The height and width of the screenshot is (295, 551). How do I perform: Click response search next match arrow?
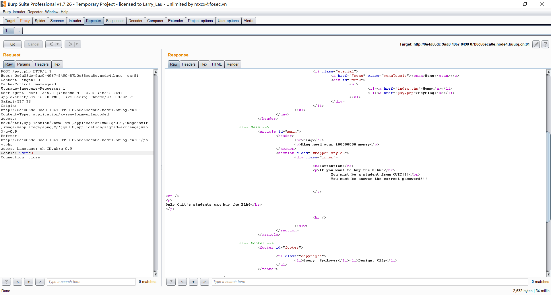pyautogui.click(x=204, y=282)
